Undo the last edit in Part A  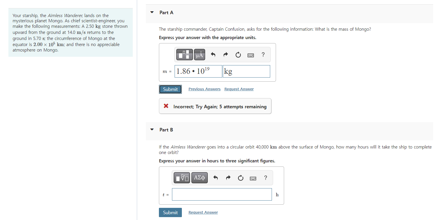coord(213,55)
